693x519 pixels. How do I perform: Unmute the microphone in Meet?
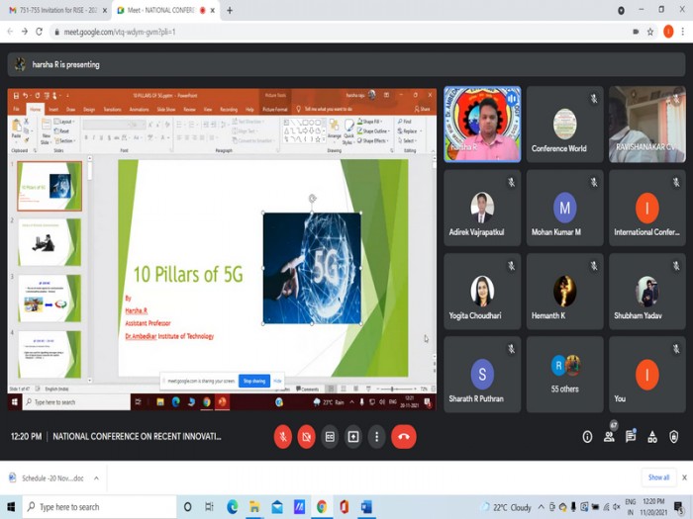point(283,436)
